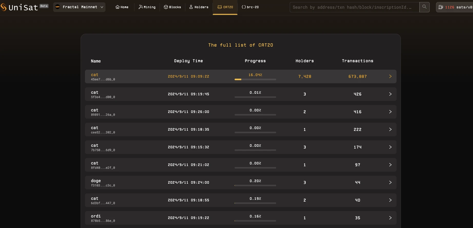Open the cat 89891...26a_0 token link
The height and width of the screenshot is (228, 473).
pyautogui.click(x=94, y=110)
